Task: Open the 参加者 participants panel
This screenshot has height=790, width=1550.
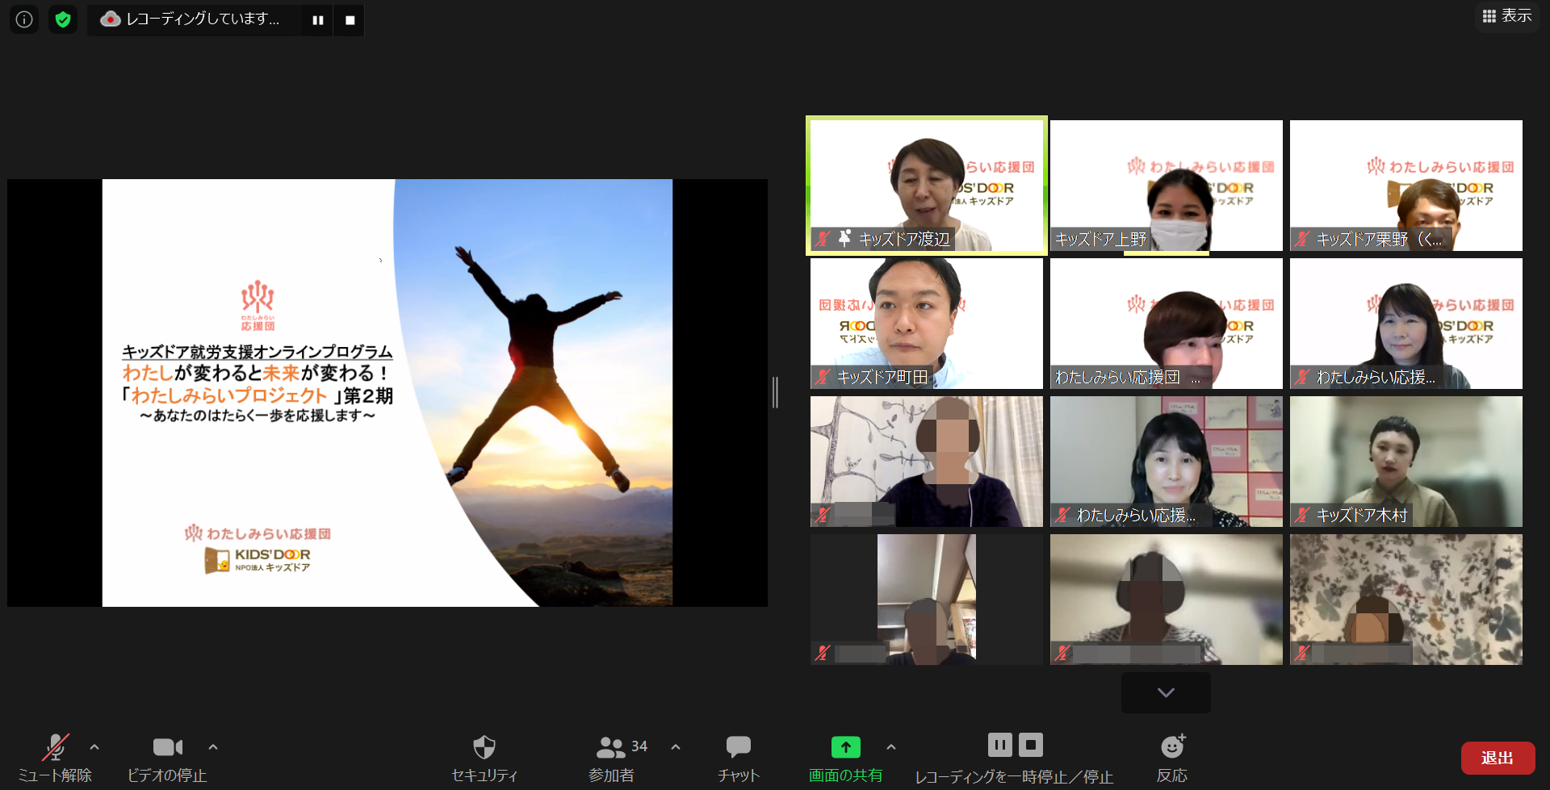Action: (611, 759)
